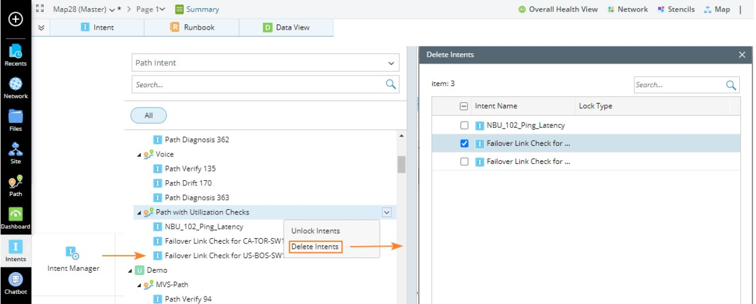Click the Network sidebar icon
Image resolution: width=756 pixels, height=304 pixels.
click(16, 87)
